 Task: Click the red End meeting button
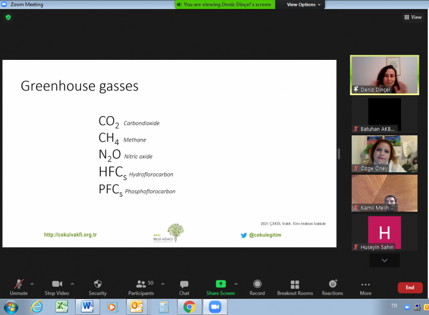tap(410, 288)
